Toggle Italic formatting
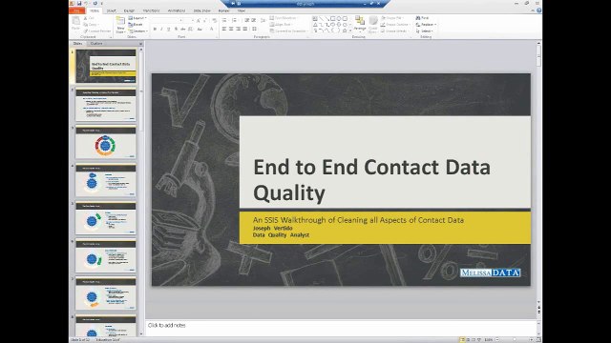This screenshot has height=343, width=611. [161, 29]
